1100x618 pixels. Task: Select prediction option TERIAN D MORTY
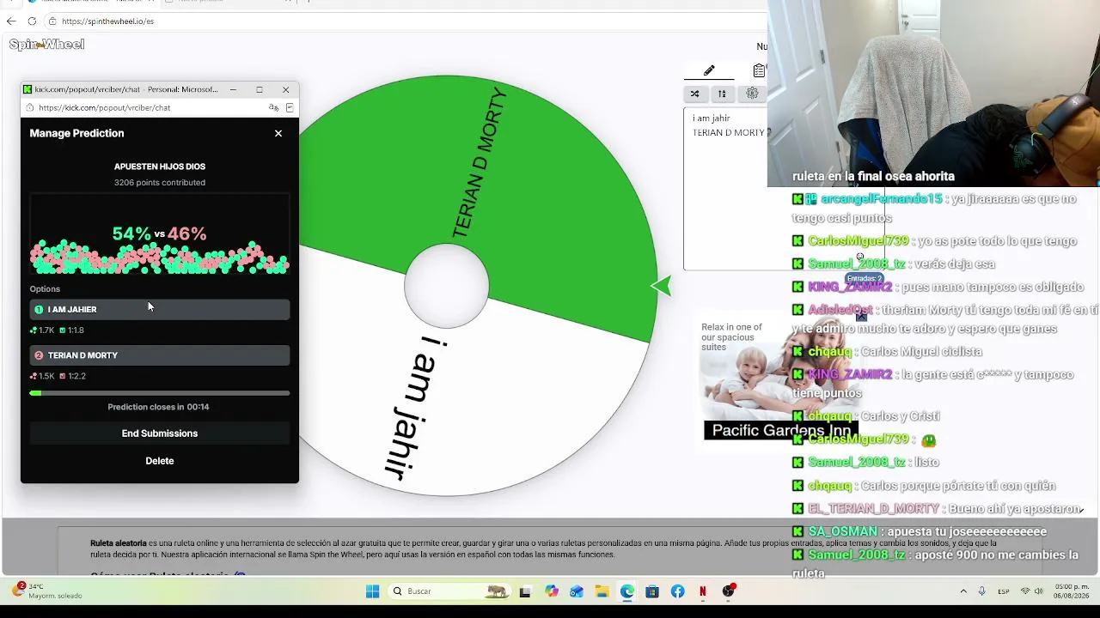pyautogui.click(x=160, y=355)
